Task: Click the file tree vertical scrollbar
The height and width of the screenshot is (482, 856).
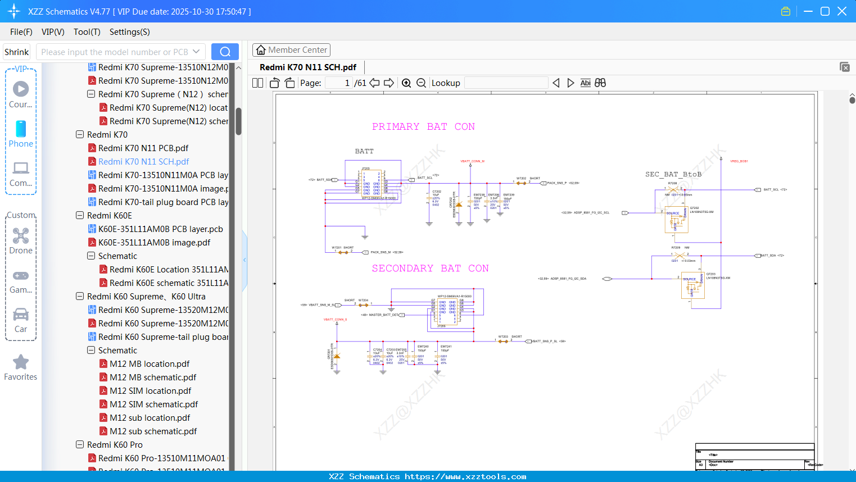Action: point(238,121)
